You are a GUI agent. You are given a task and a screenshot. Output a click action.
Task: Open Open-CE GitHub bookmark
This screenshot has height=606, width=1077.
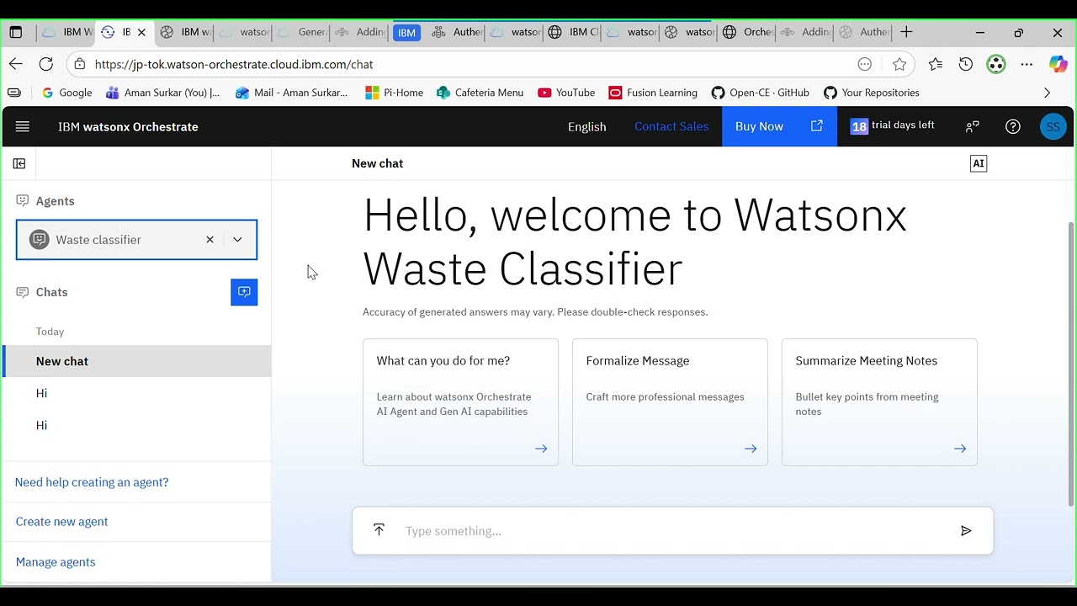coord(761,93)
